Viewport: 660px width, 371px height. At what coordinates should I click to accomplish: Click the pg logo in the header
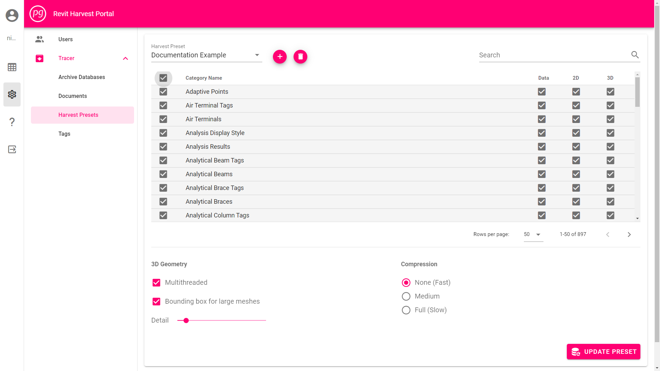(38, 14)
